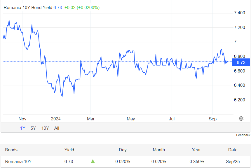251x168 pixels.
Task: Sort table by Day column header
Action: [x=123, y=150]
